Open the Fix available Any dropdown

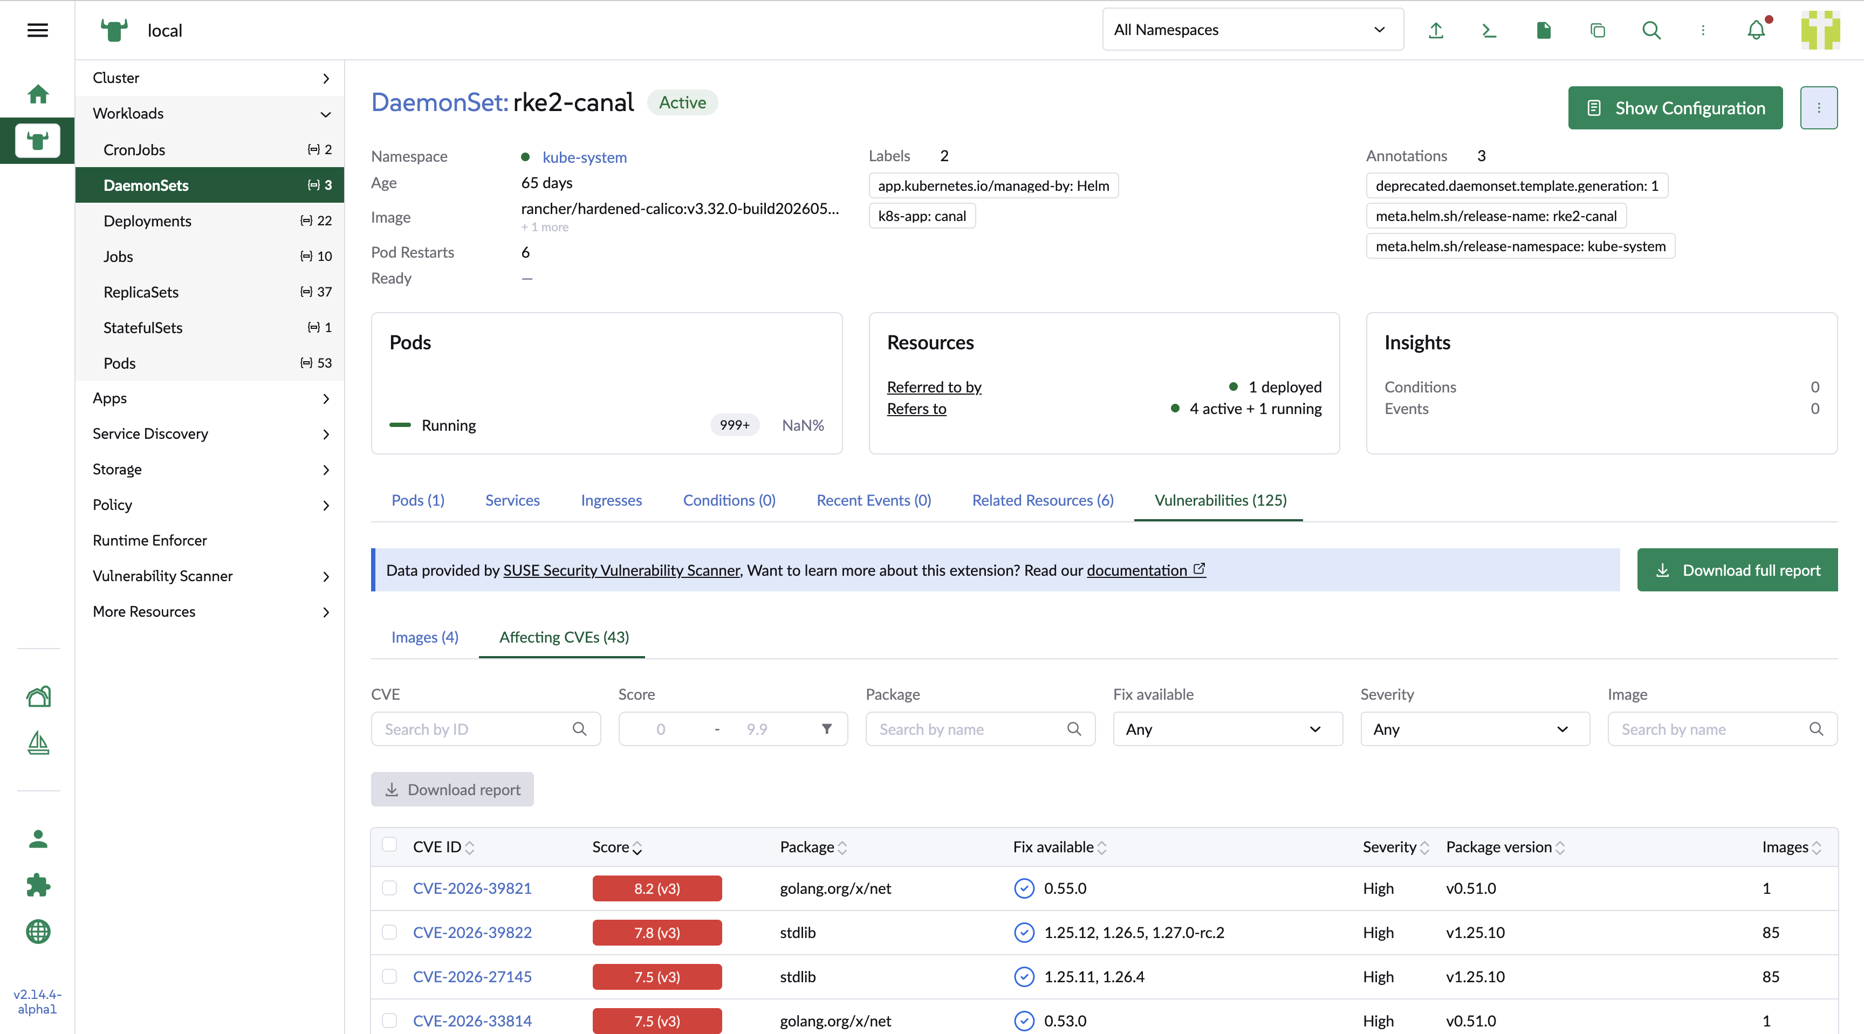[1227, 729]
